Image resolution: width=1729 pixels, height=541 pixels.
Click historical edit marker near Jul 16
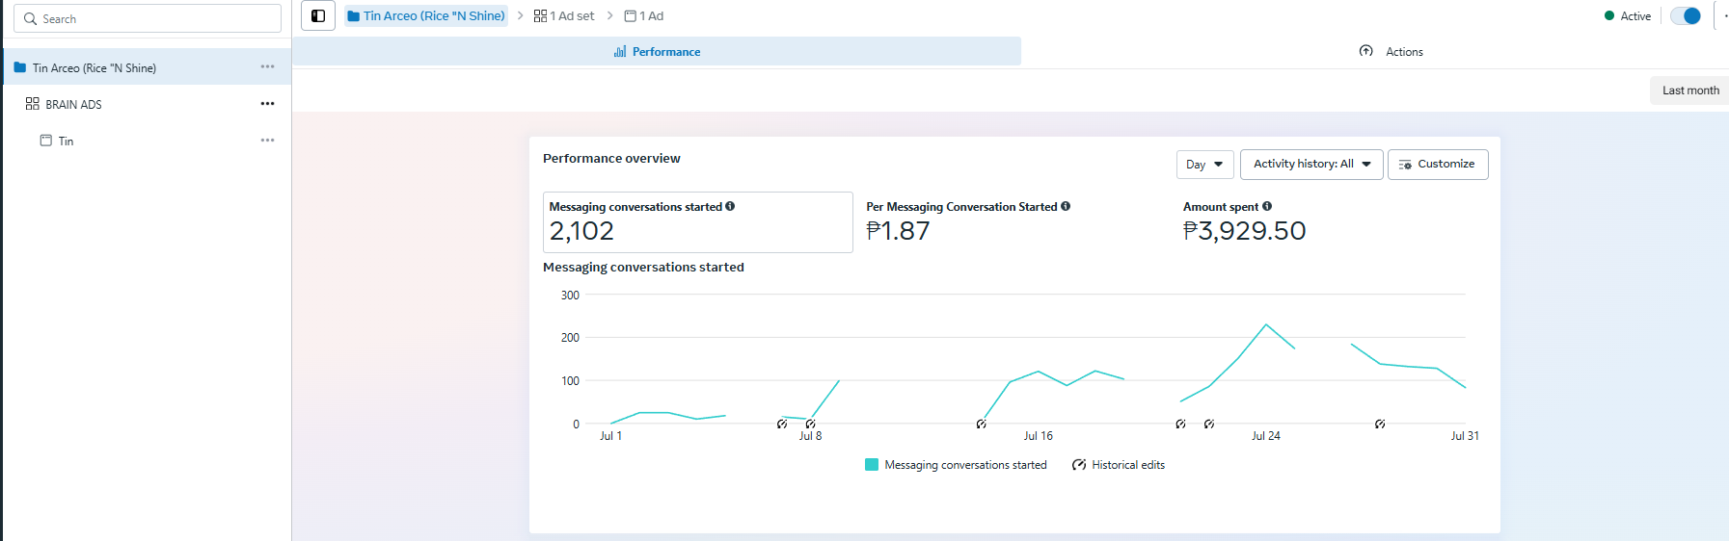coord(981,425)
